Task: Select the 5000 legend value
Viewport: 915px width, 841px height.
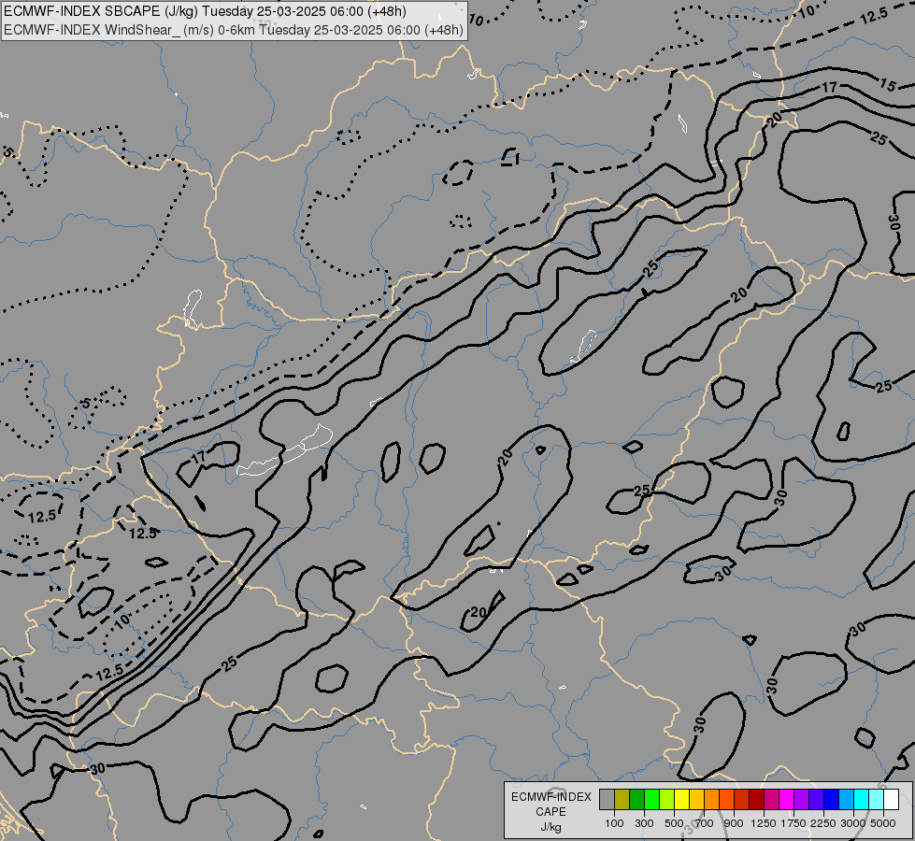Action: tap(883, 823)
